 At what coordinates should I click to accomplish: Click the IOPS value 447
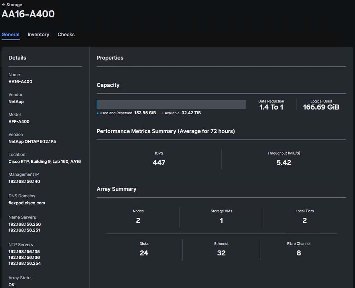[x=159, y=163]
